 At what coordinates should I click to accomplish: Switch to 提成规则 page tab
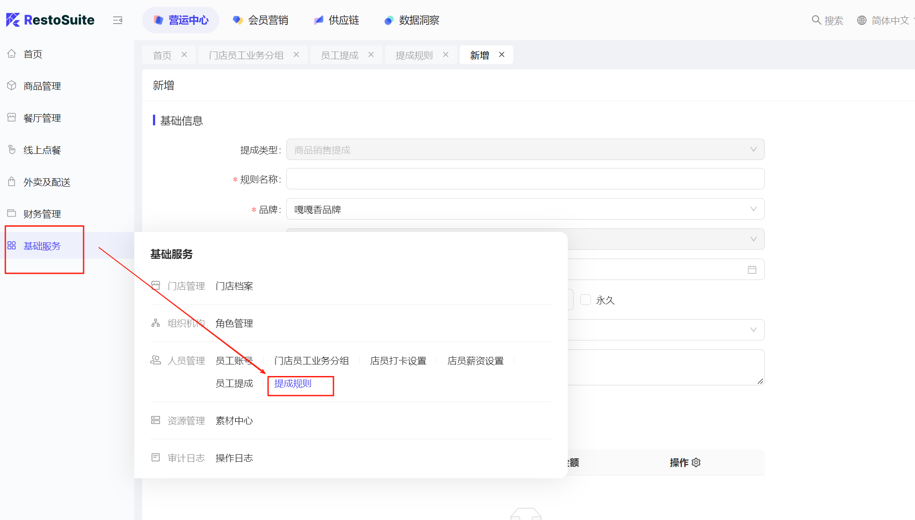[414, 55]
